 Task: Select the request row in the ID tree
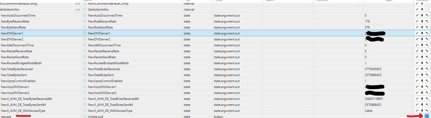coord(6,116)
